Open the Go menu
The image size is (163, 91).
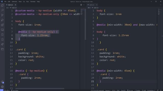pos(24,2)
